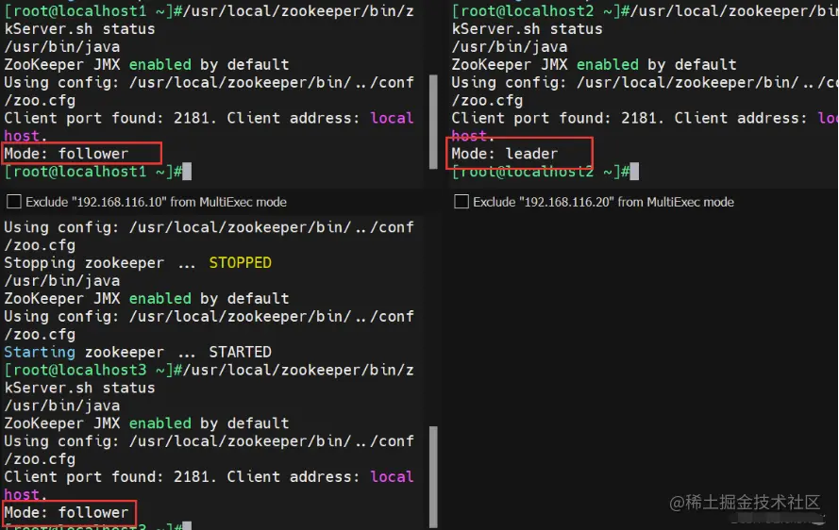The width and height of the screenshot is (839, 530).
Task: Tick the Exclude "192.168.116.20" from MultiExec checkbox
Action: (461, 202)
